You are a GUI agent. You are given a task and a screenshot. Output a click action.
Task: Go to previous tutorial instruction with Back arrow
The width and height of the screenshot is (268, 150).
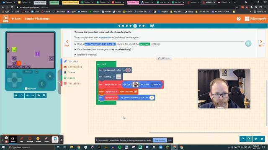[67, 43]
